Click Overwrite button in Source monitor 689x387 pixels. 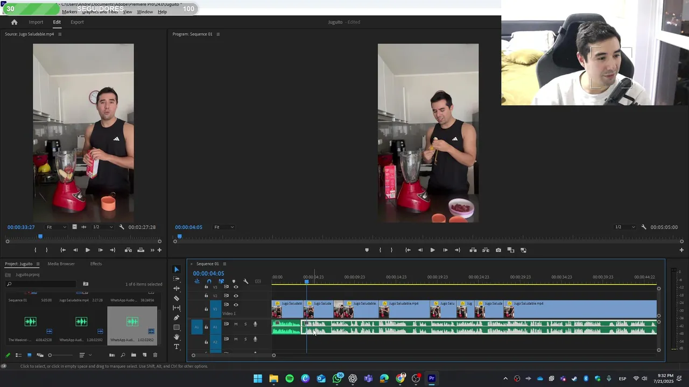(140, 250)
